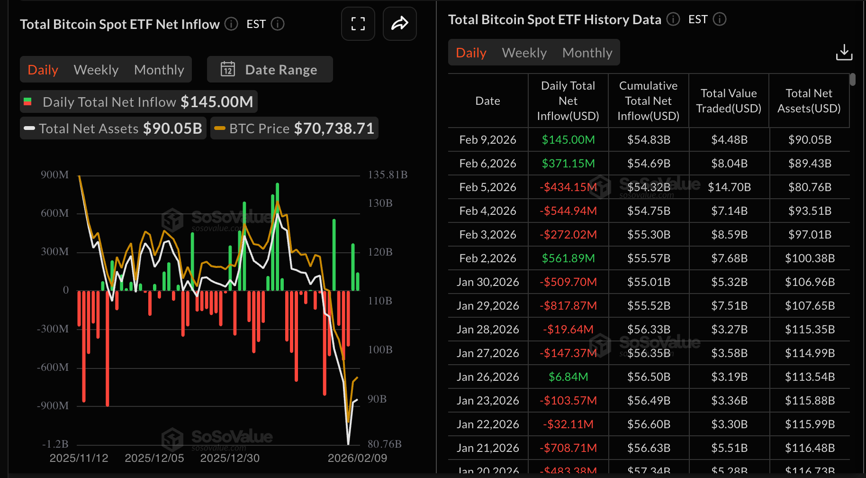Screen dimensions: 866x478
Task: Click the $6.84M inflow value
Action: (568, 377)
